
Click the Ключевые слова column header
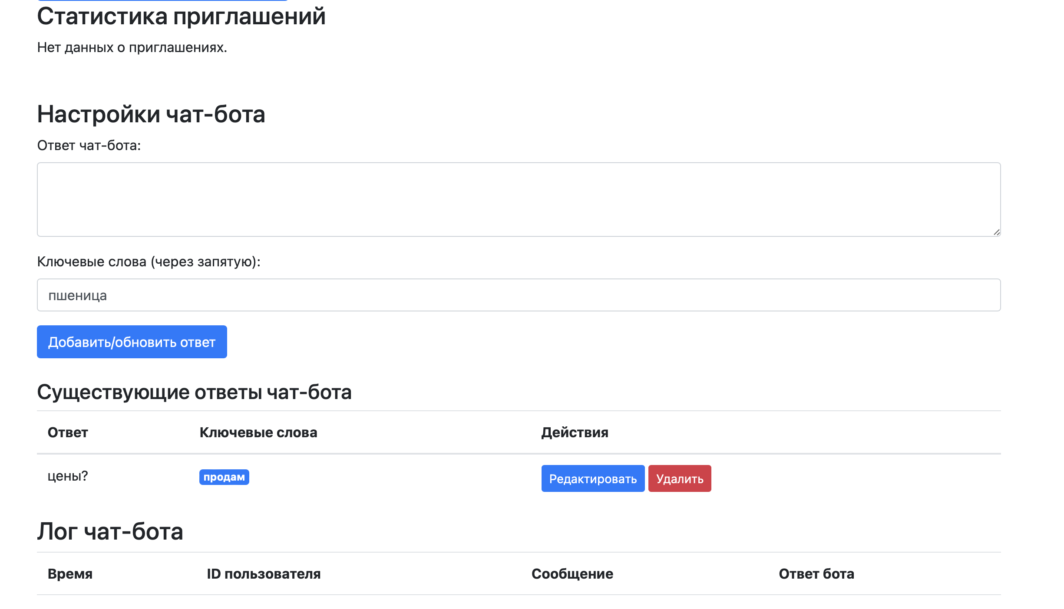(258, 432)
